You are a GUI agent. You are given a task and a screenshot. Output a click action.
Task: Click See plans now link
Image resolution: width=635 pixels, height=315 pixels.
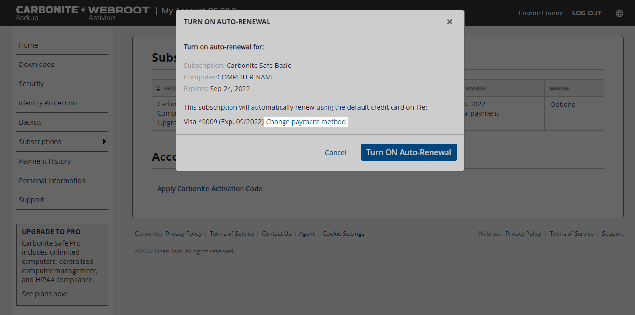[44, 294]
